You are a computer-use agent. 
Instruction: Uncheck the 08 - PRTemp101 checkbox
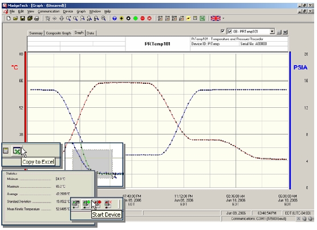230,31
